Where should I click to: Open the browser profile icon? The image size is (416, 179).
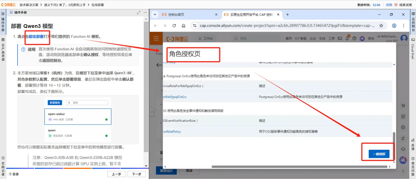point(394,26)
